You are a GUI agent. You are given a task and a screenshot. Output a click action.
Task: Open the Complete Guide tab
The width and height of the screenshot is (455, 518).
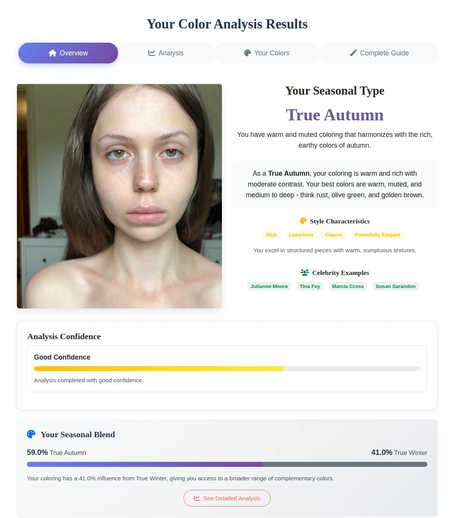point(379,53)
